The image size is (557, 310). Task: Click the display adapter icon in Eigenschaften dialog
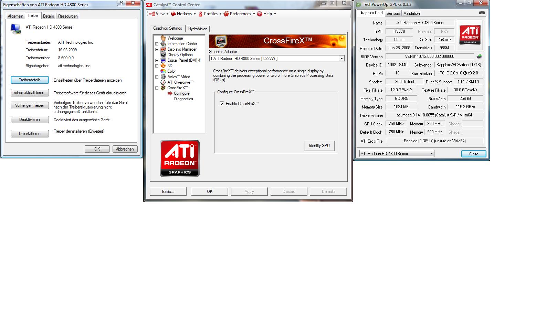click(x=15, y=29)
